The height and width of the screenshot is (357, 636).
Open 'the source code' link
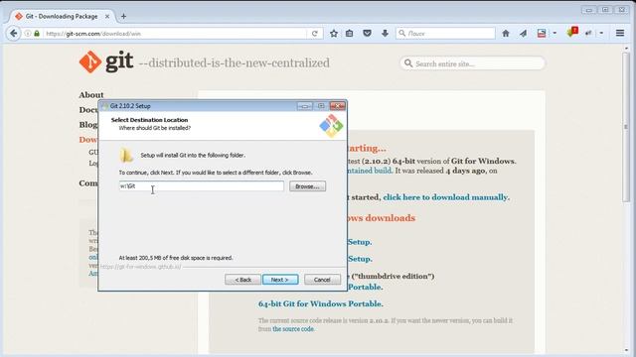click(293, 329)
